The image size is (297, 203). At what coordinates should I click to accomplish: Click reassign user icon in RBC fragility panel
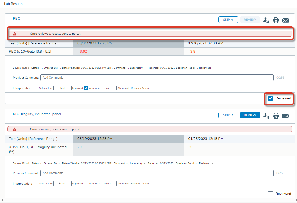point(266,116)
